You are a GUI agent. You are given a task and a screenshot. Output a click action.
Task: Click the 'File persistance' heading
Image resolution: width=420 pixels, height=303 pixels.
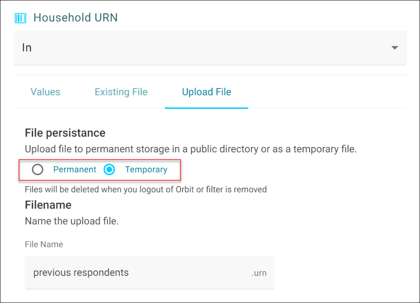[x=65, y=133]
